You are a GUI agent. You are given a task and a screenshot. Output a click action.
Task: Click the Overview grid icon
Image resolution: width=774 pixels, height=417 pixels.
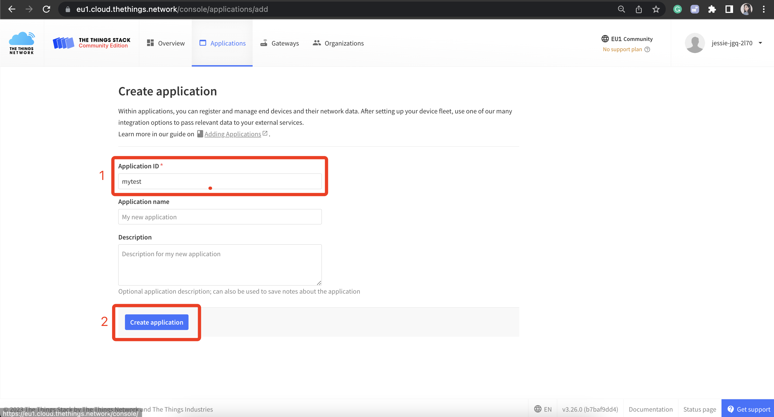click(x=150, y=43)
